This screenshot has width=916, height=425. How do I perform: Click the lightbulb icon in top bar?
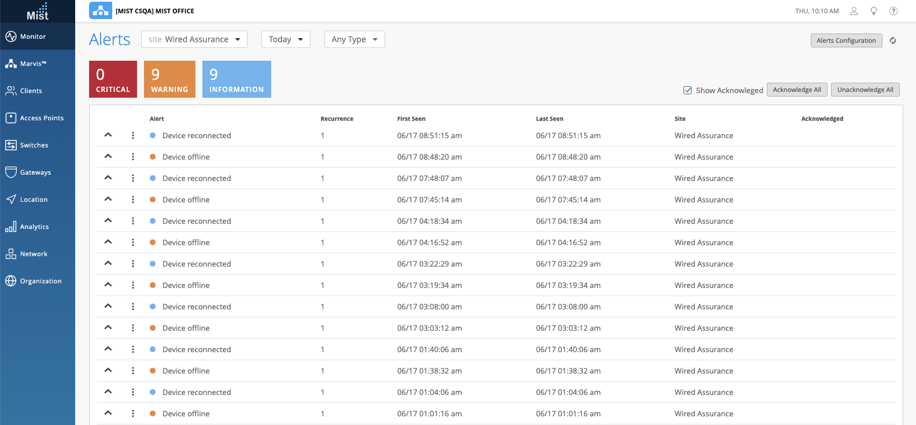point(874,11)
